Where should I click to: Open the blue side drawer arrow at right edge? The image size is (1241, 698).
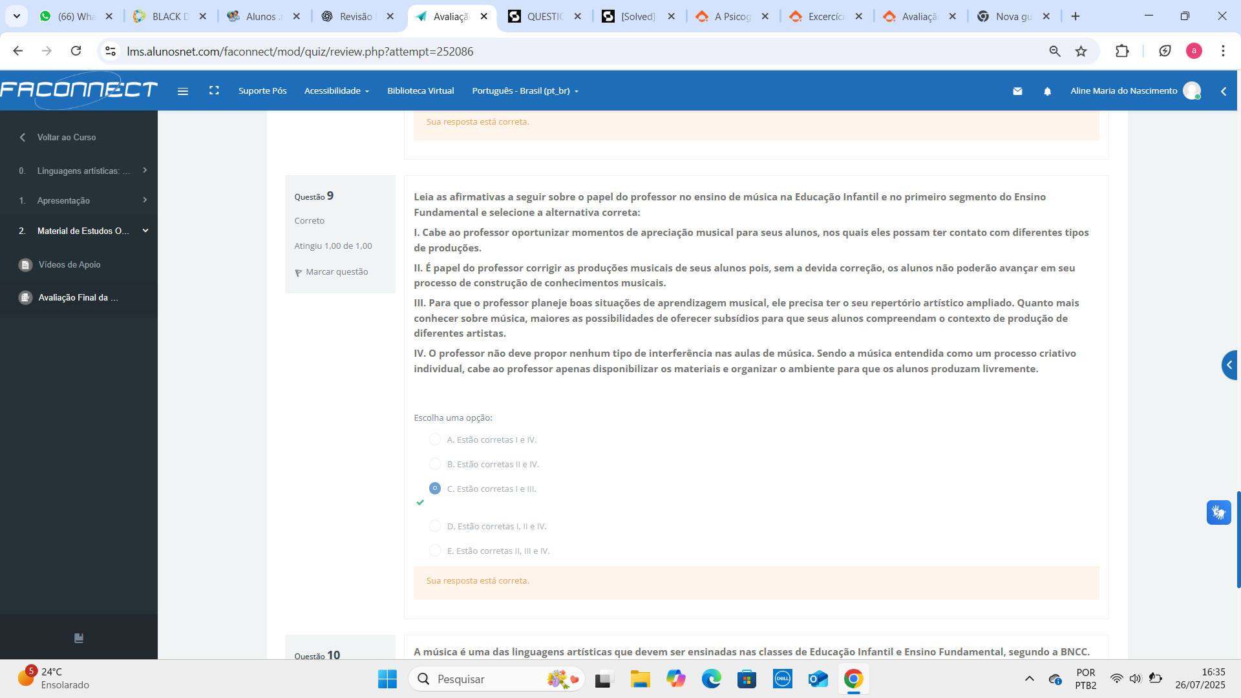(1229, 365)
